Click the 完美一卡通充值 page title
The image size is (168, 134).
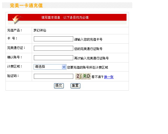[x=26, y=5]
